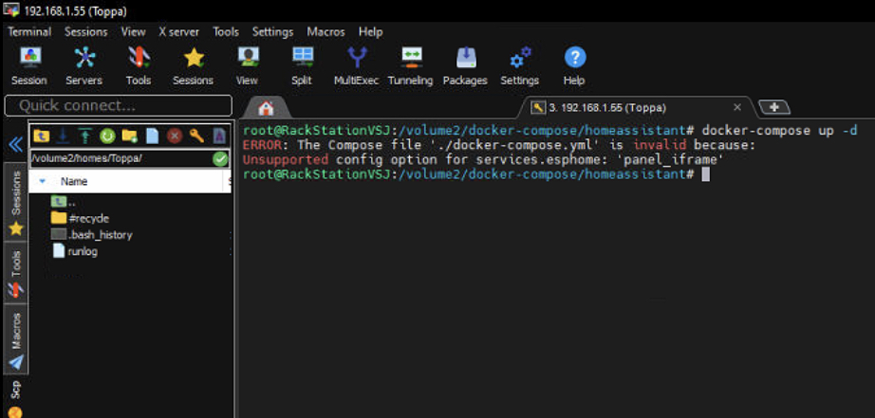Viewport: 875px width, 418px height.
Task: Upload a file with the up arrow icon
Action: click(x=85, y=136)
